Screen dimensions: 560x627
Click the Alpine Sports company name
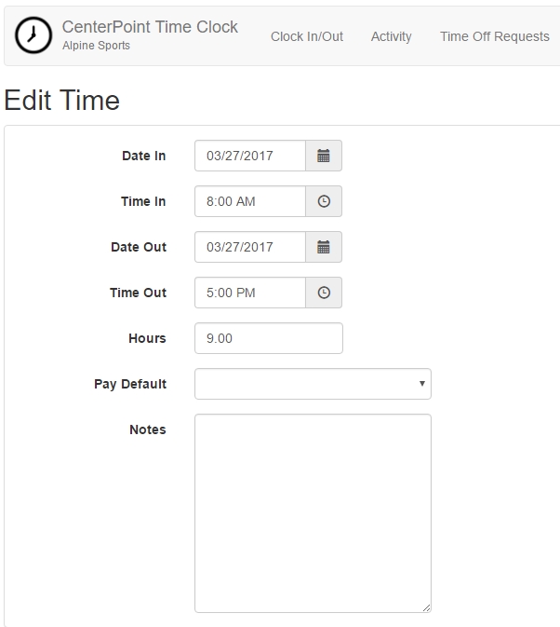tap(96, 46)
